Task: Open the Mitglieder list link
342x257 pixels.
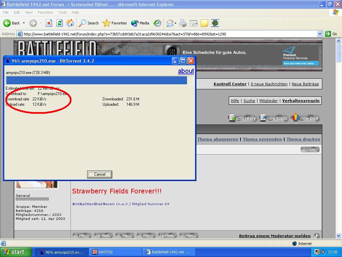Action: click(x=269, y=101)
